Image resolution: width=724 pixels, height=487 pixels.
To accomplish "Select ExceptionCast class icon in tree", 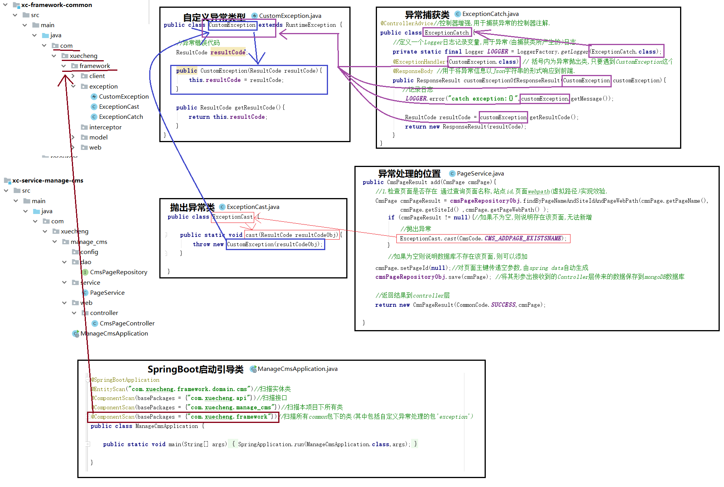I will tap(94, 107).
